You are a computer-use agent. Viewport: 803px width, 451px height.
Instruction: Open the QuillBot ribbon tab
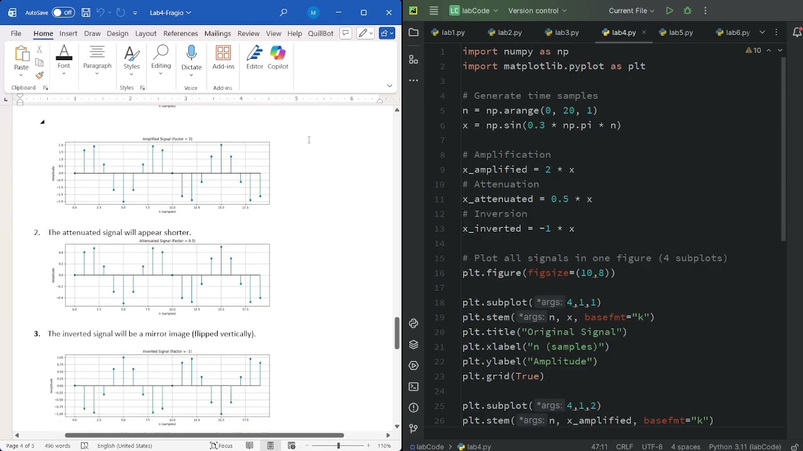321,33
